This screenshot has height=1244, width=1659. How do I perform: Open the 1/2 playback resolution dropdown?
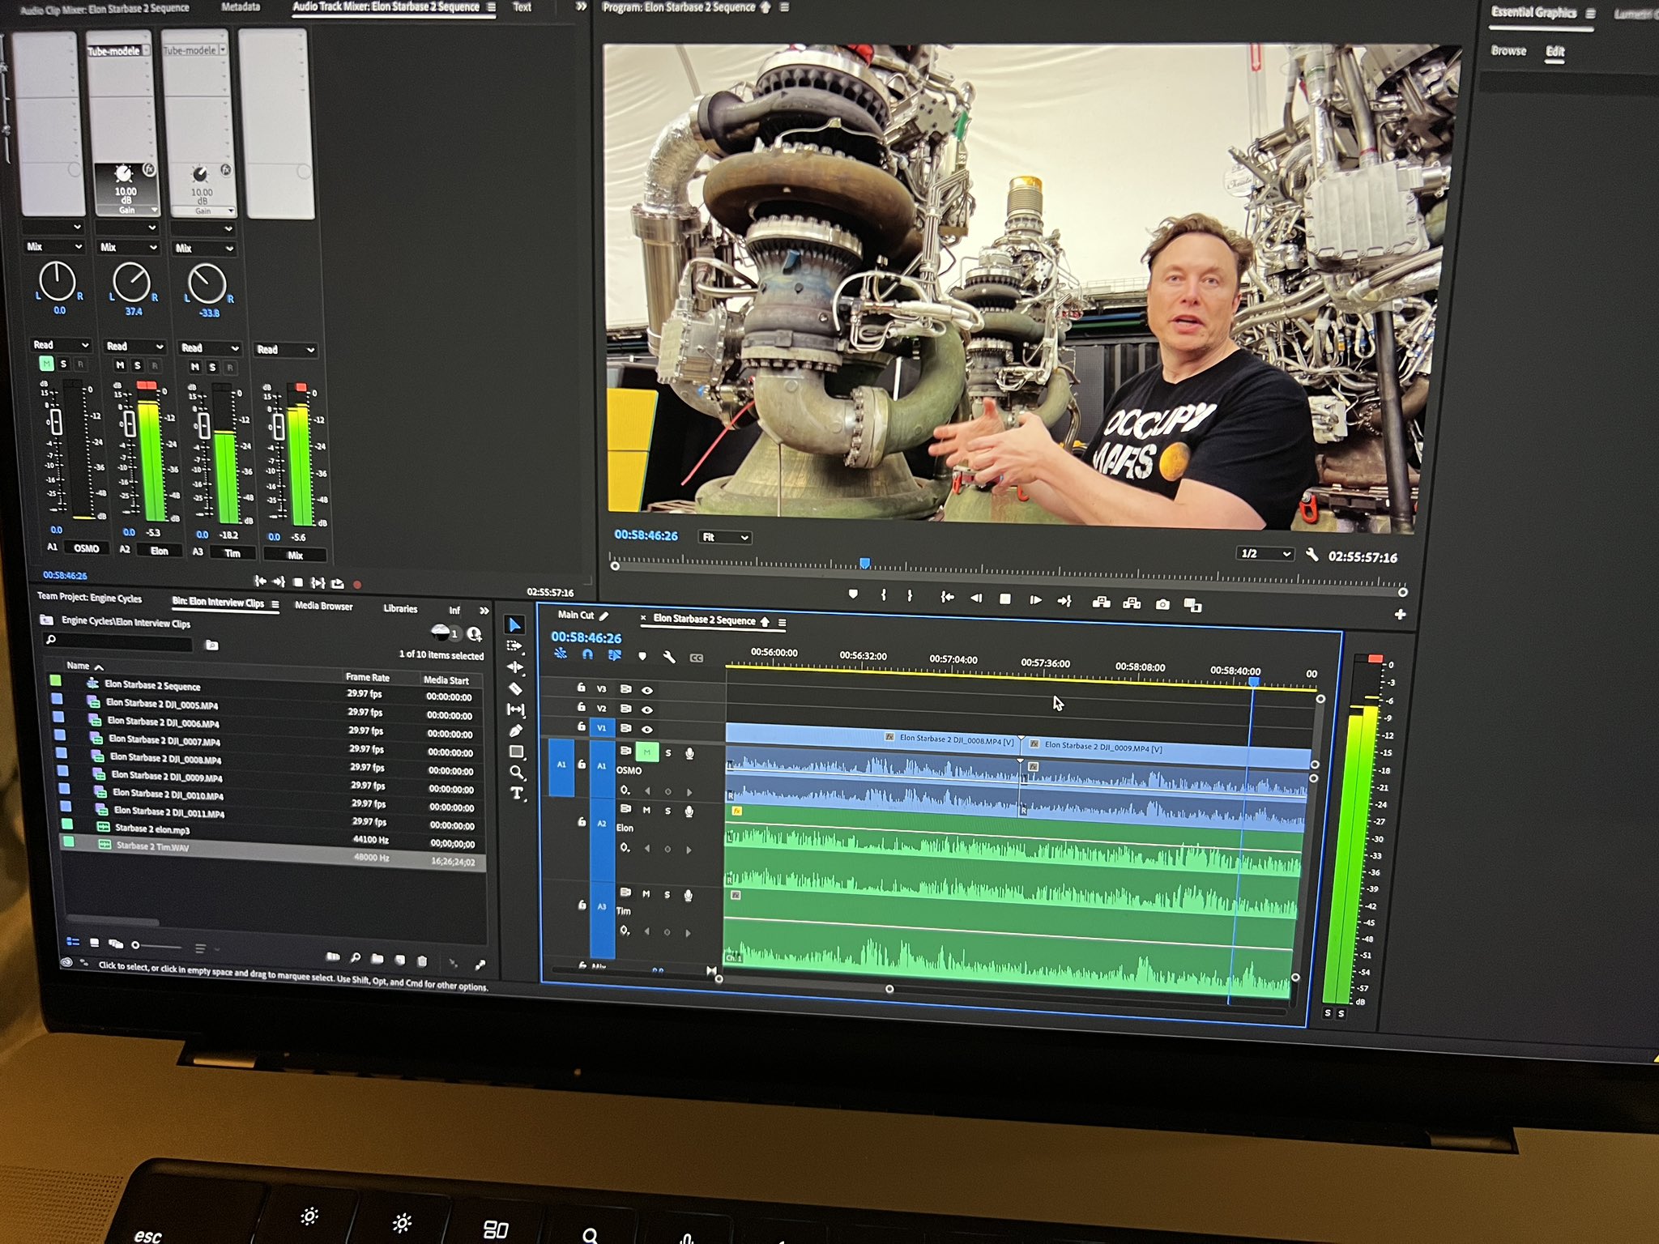pos(1265,553)
